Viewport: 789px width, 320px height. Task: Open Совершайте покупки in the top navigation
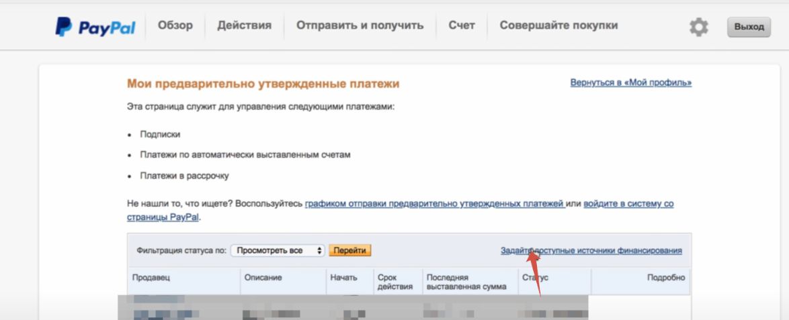(558, 25)
